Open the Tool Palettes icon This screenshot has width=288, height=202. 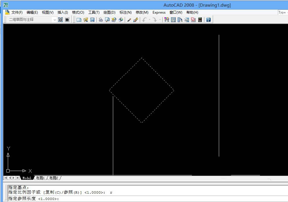(180, 20)
